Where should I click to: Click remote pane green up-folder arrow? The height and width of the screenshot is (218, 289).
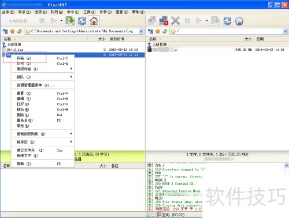coord(165,31)
